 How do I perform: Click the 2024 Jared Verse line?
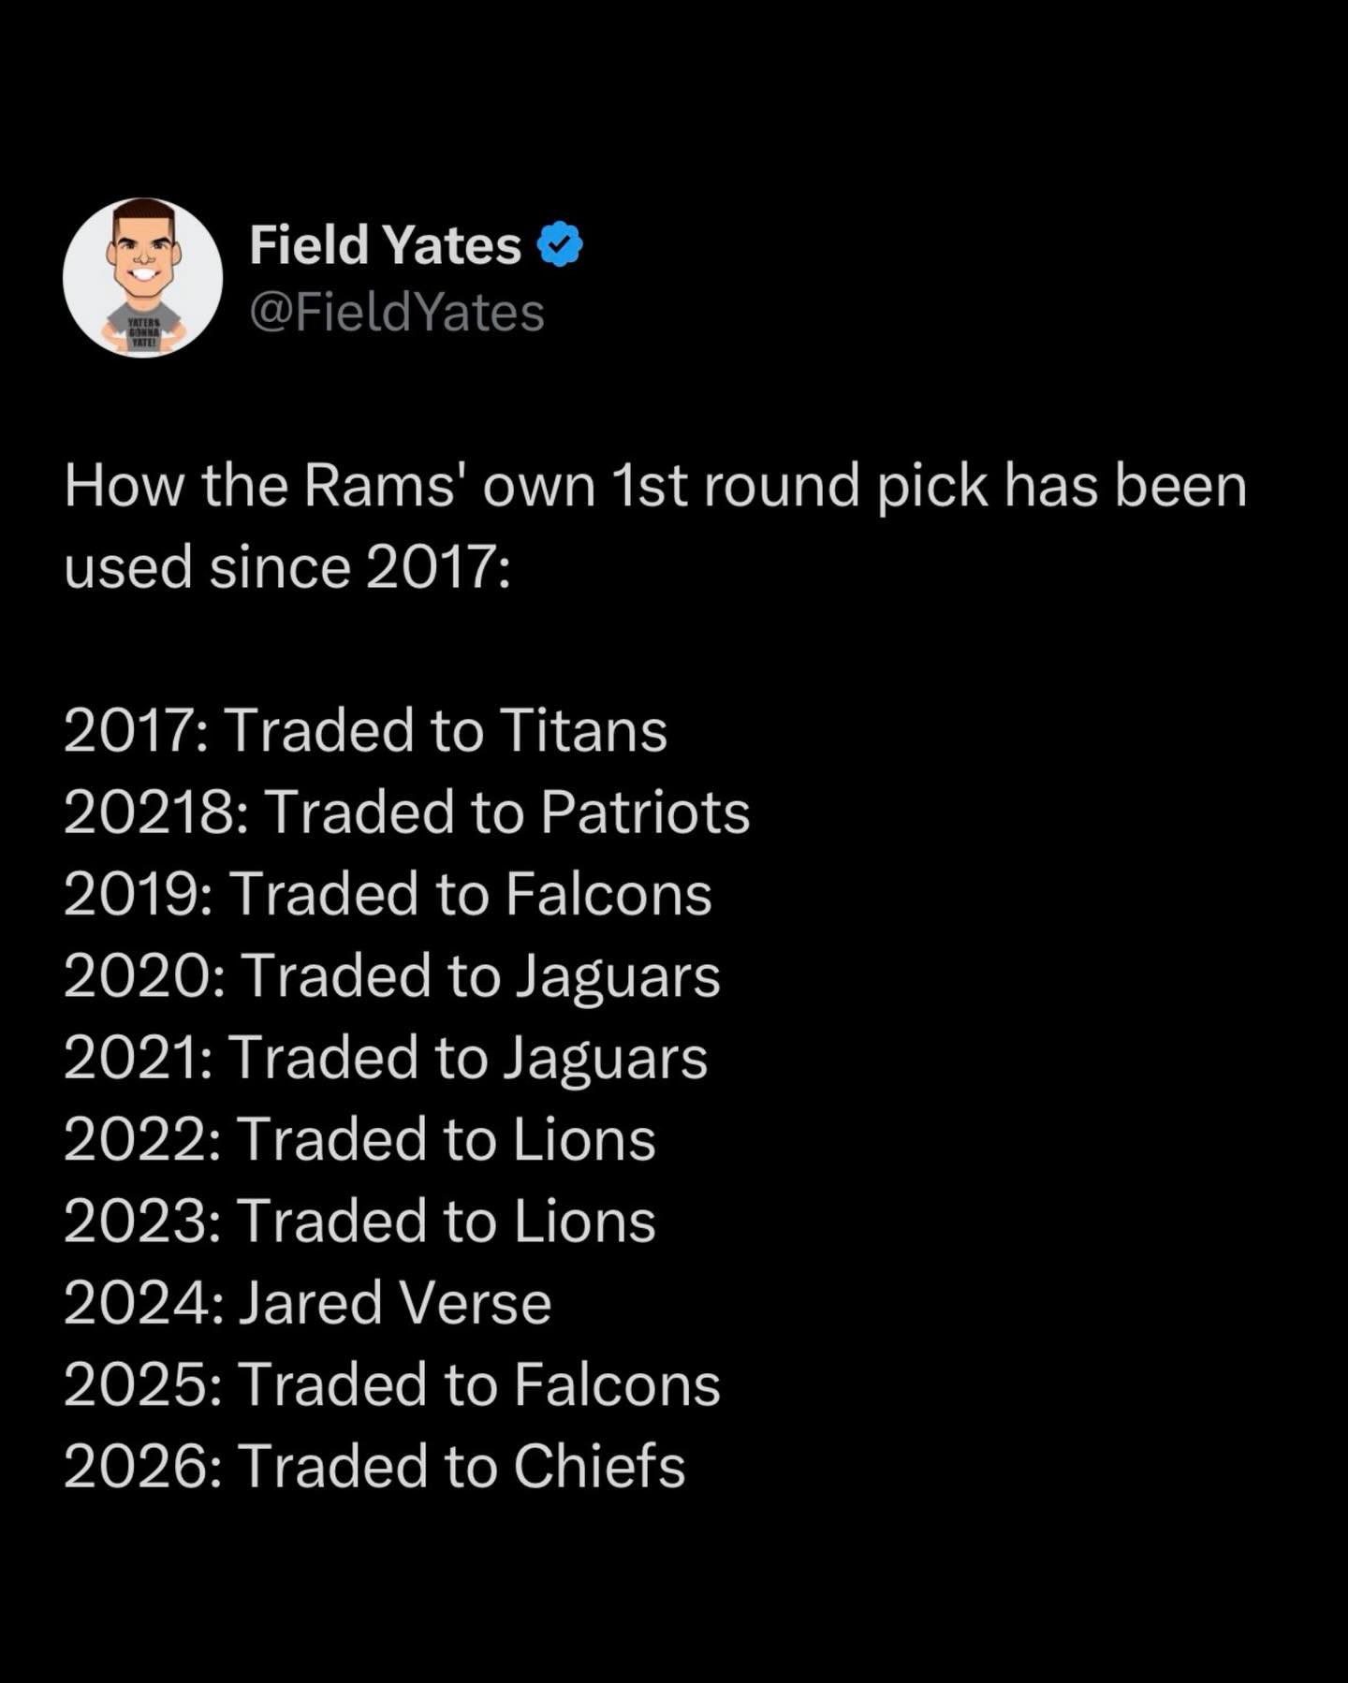307,1303
